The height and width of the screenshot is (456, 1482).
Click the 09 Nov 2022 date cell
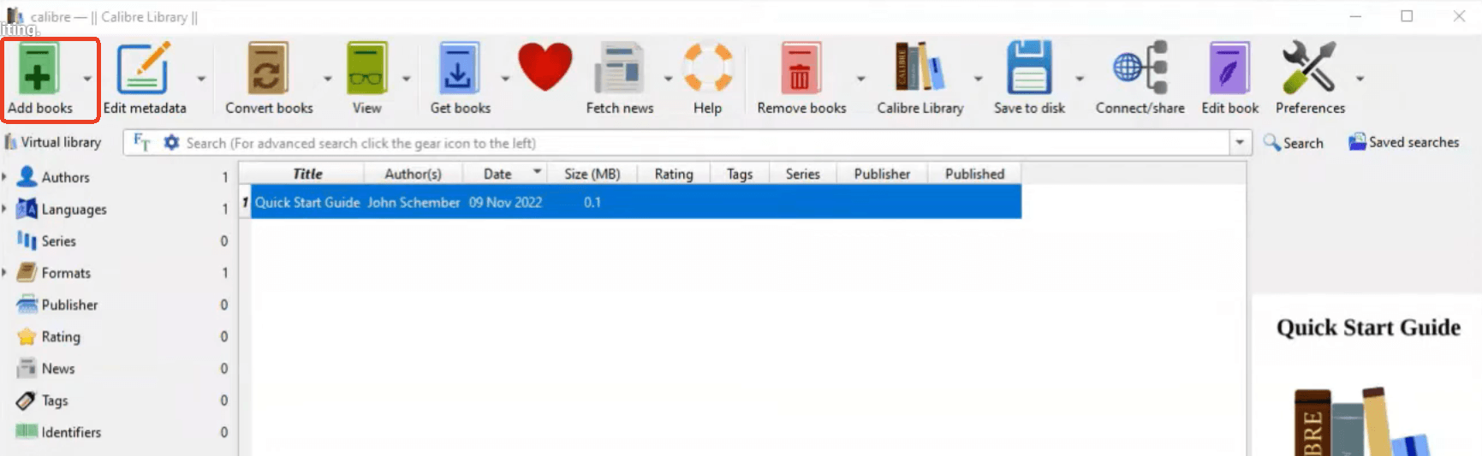coord(505,202)
